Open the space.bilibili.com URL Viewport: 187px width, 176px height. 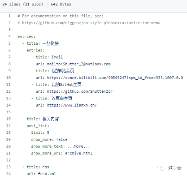[115, 77]
